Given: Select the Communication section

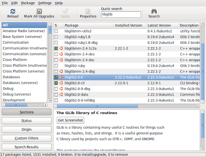Looking at the screenshot, I should click(24, 42).
